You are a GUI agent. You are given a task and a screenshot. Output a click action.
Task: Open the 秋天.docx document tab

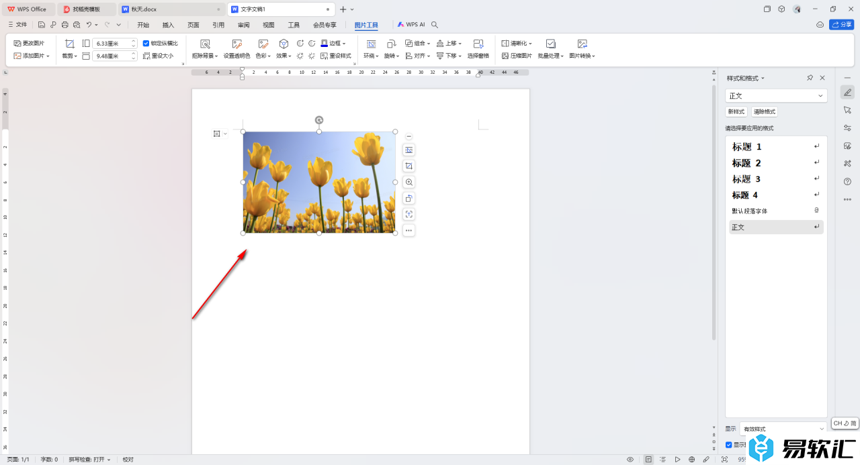(144, 9)
